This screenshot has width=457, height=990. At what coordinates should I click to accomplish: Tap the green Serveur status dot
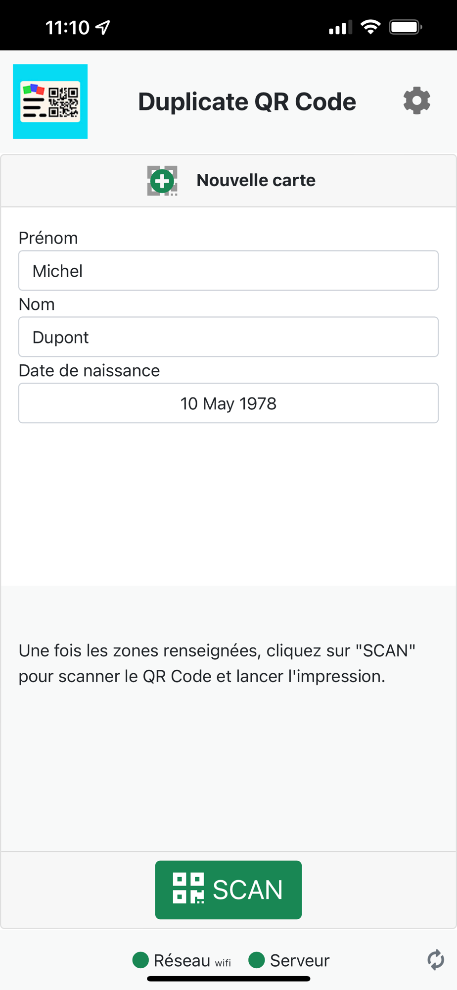click(257, 960)
